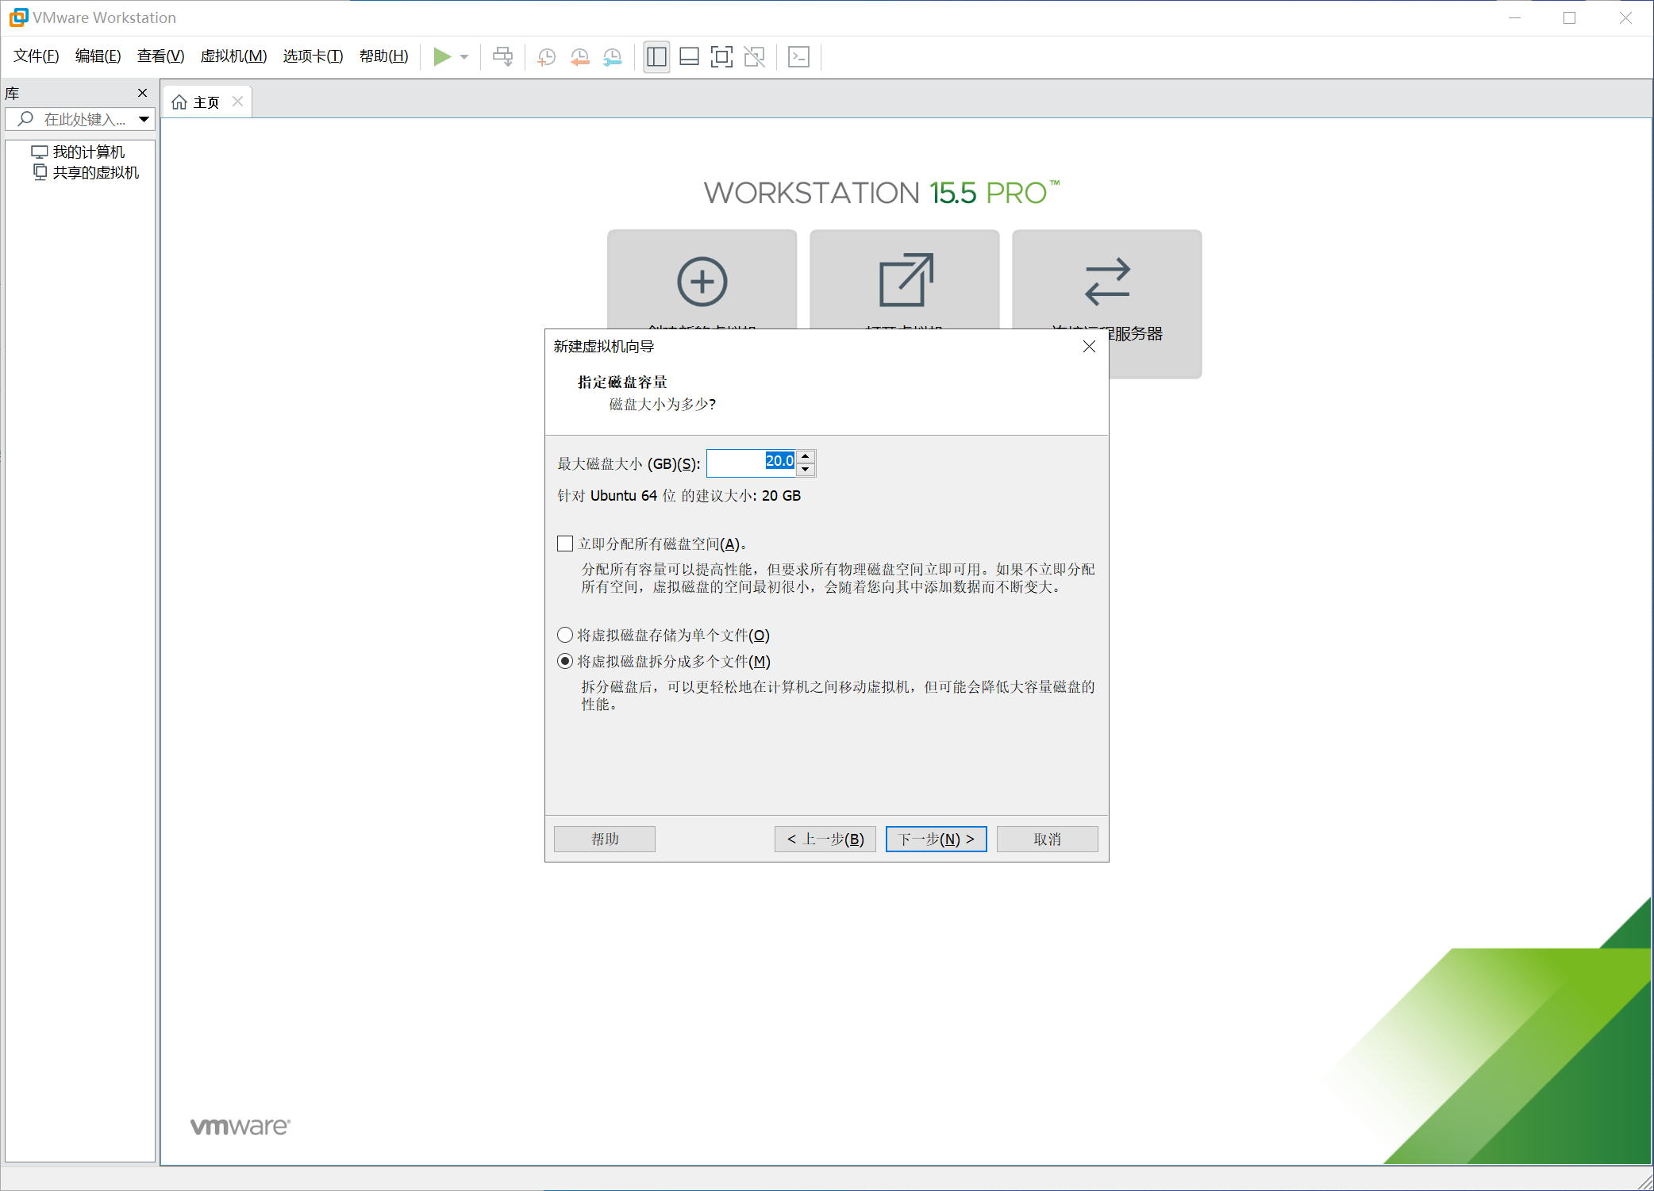Open the 查看(V) menu
The height and width of the screenshot is (1191, 1654).
click(160, 56)
